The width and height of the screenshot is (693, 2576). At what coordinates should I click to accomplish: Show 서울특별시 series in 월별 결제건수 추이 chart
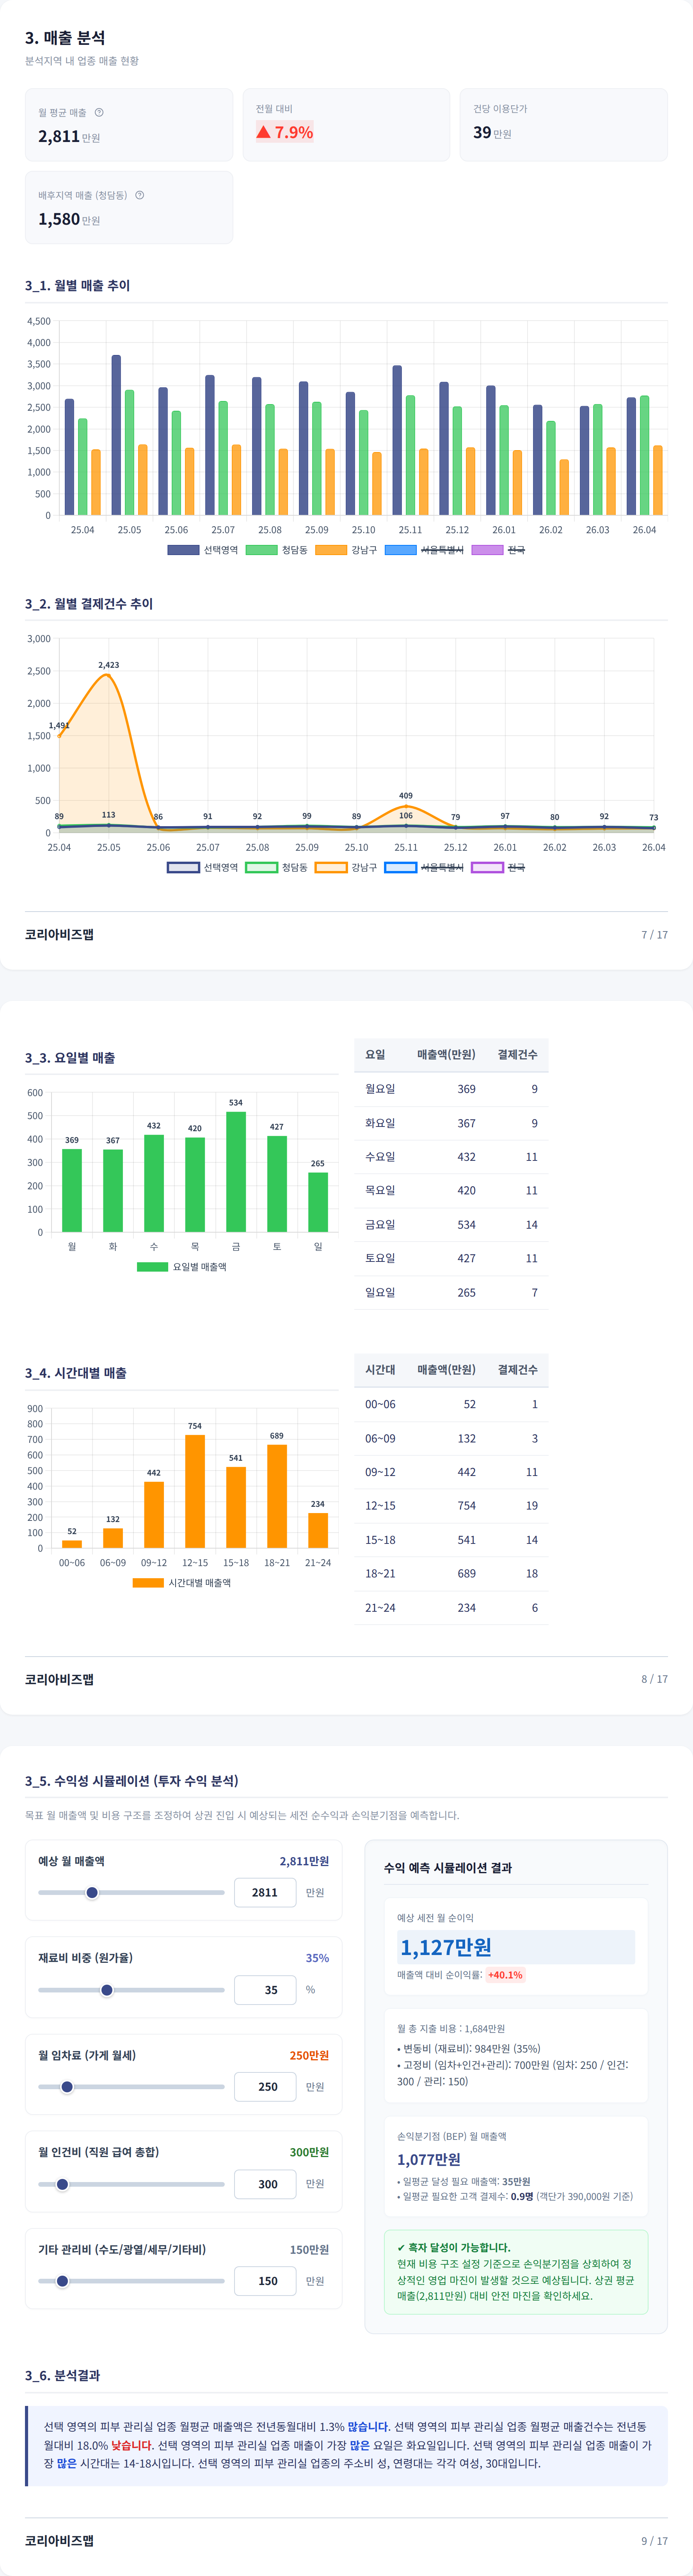(424, 867)
